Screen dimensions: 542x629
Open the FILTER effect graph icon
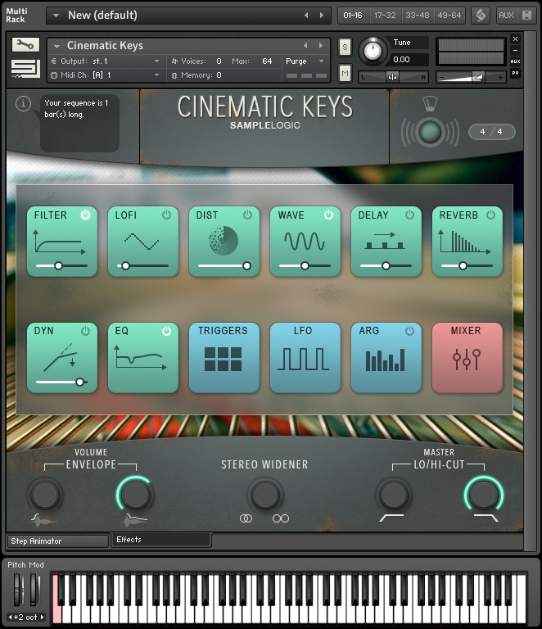click(x=60, y=242)
